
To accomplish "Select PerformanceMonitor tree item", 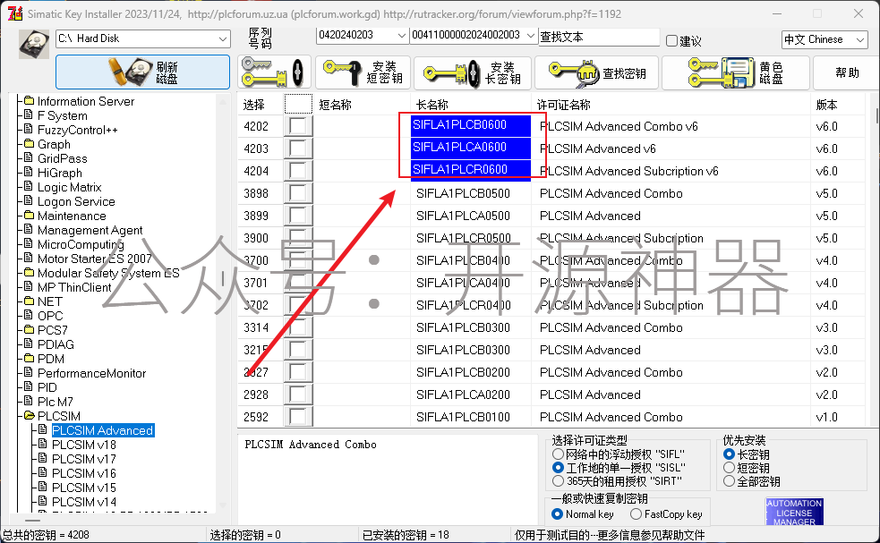I will click(91, 373).
